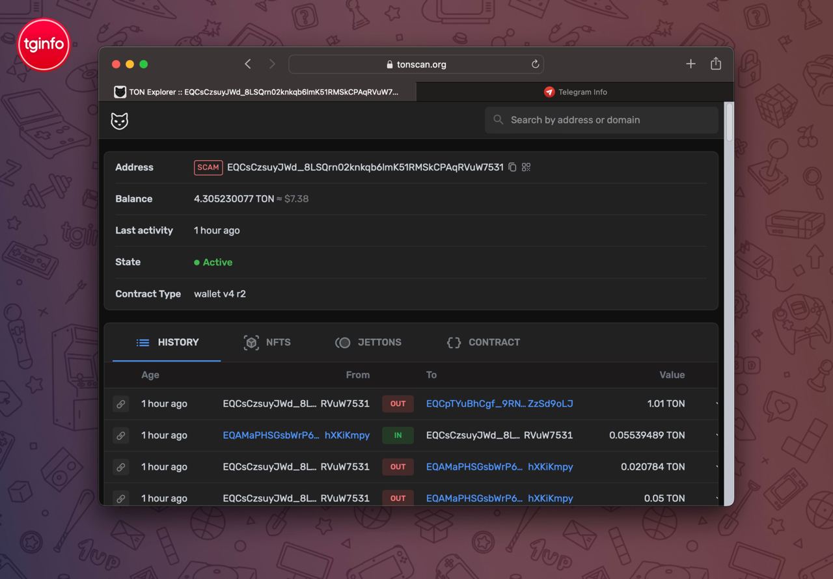Click the $7.38 balance value
Screen dimensions: 833x579
[296, 199]
